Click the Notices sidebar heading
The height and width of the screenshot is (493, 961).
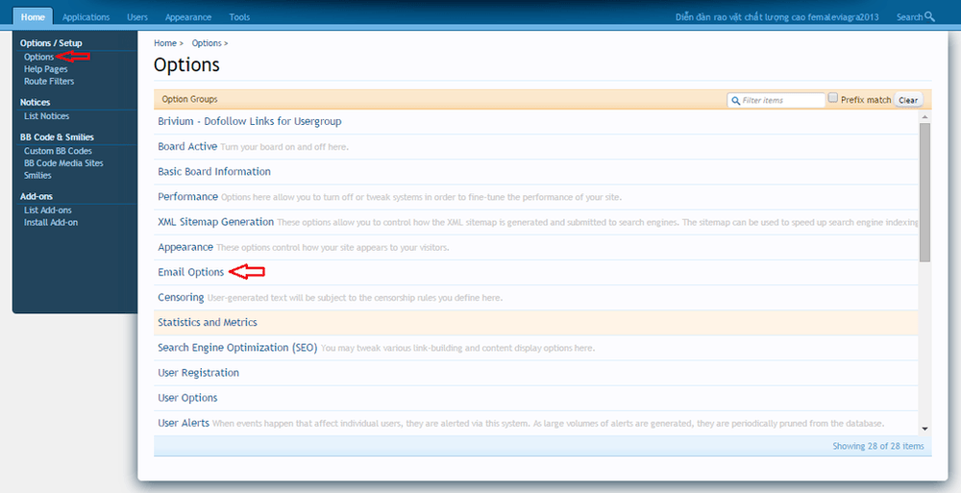(x=35, y=103)
